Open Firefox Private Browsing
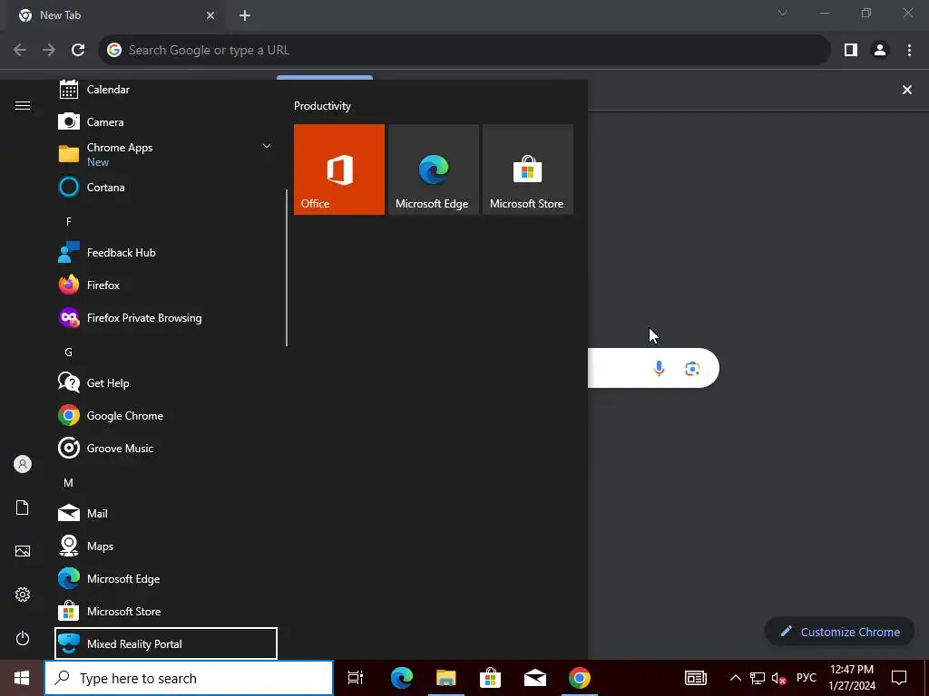This screenshot has width=929, height=696. (x=166, y=318)
